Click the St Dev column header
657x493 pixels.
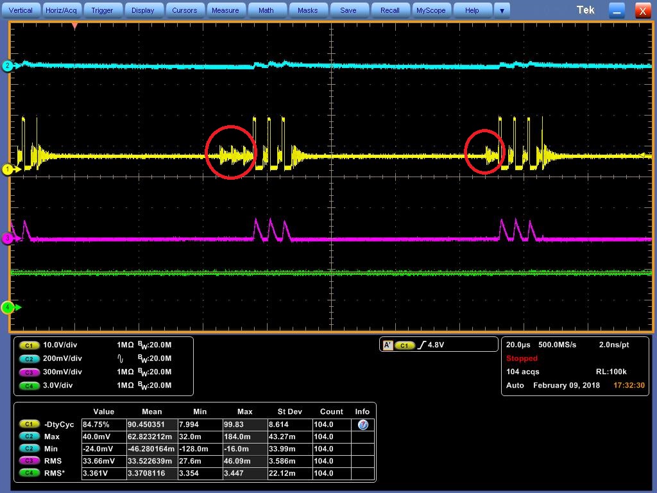289,411
